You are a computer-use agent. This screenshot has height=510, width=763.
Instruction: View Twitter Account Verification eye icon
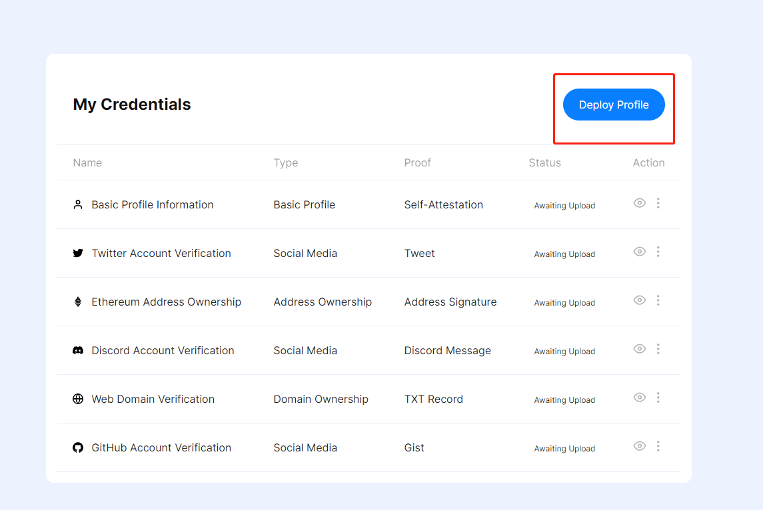tap(640, 252)
